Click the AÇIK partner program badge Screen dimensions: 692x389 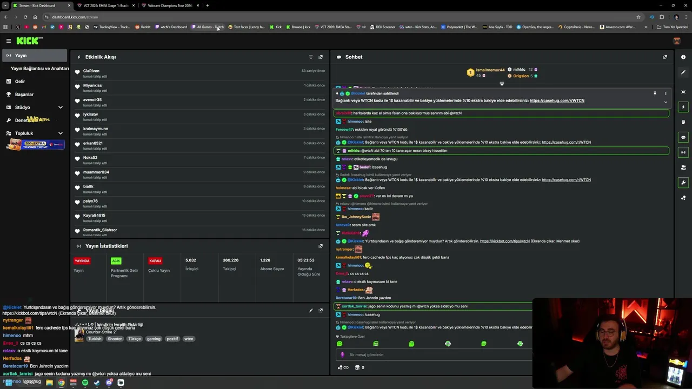coord(116,260)
